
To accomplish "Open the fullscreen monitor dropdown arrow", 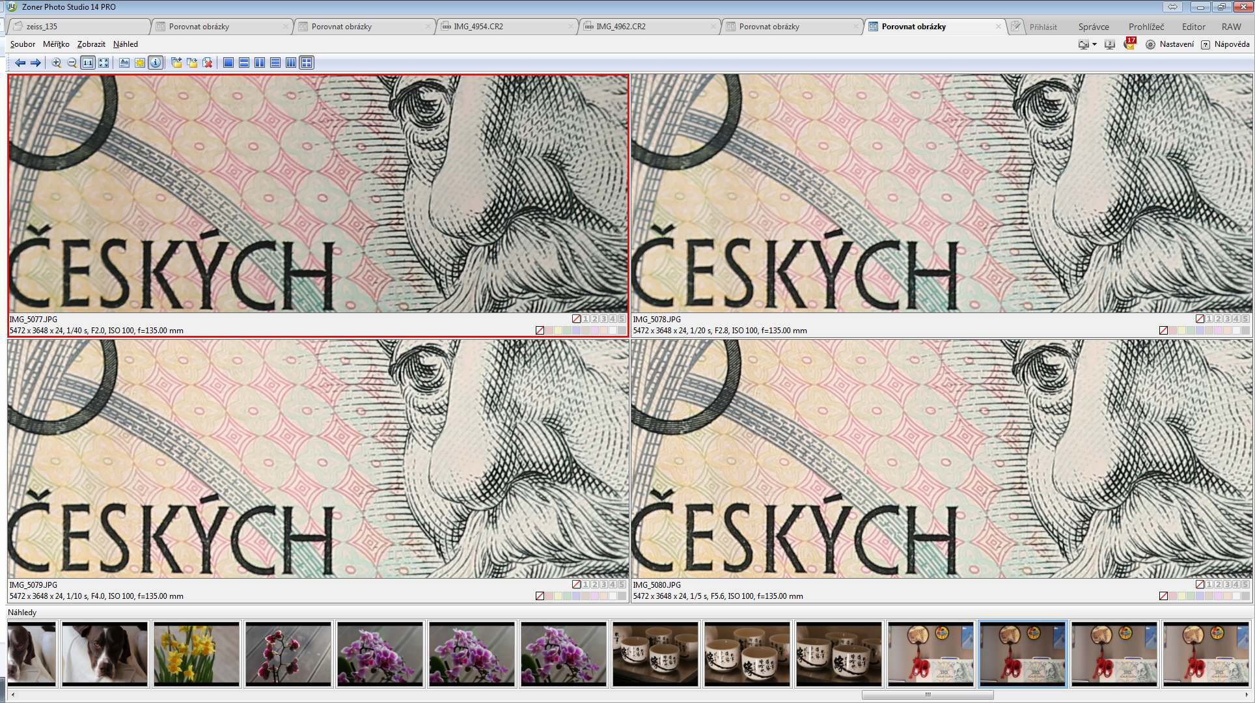I will [x=1094, y=44].
